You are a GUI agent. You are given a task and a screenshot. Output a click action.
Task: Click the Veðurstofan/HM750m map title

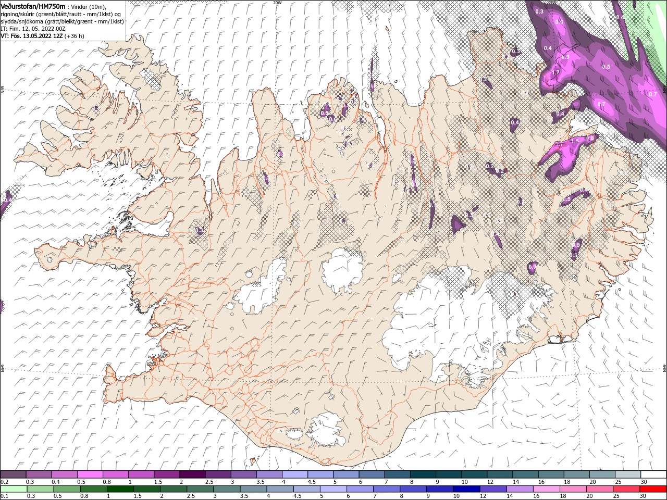[x=33, y=6]
